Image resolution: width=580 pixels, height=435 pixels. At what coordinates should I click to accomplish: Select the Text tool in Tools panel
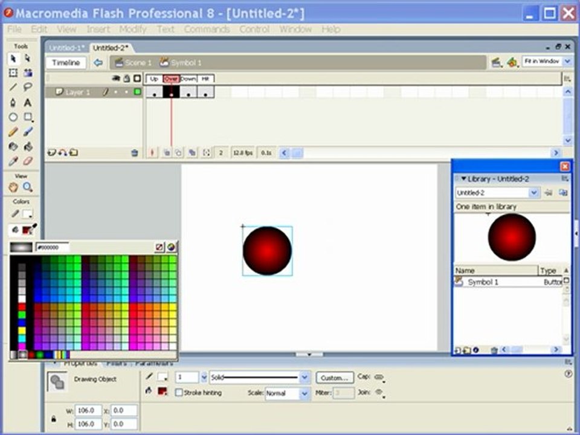coord(27,103)
